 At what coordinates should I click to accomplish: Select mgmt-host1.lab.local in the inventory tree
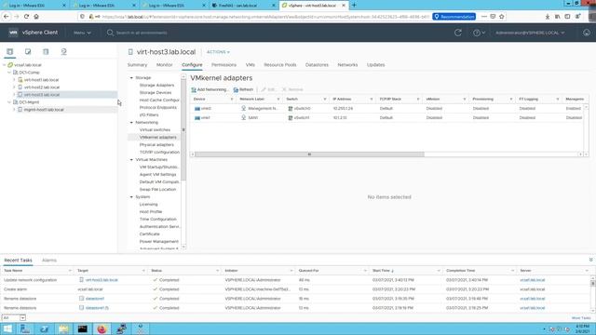[x=44, y=110]
